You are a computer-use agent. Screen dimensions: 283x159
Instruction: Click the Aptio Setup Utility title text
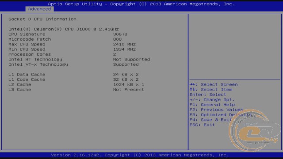[141, 4]
